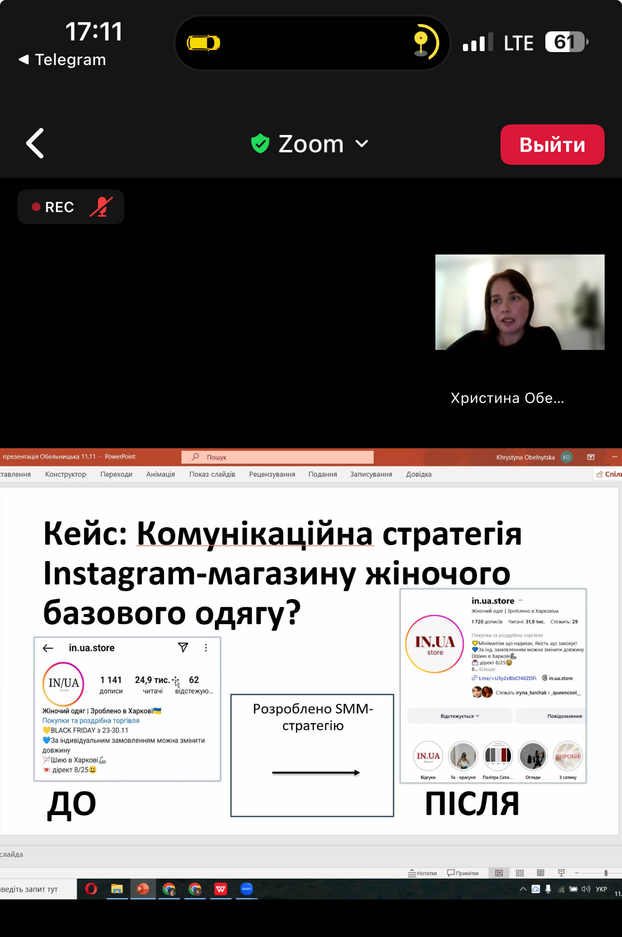The image size is (622, 937).
Task: Open Opera from the Windows taskbar
Action: click(91, 889)
